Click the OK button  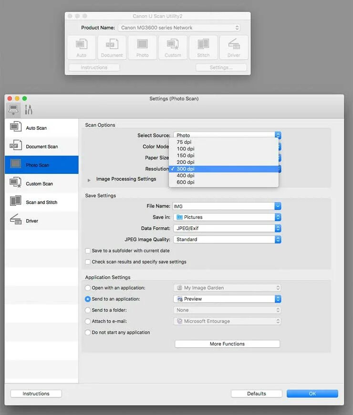click(x=312, y=394)
